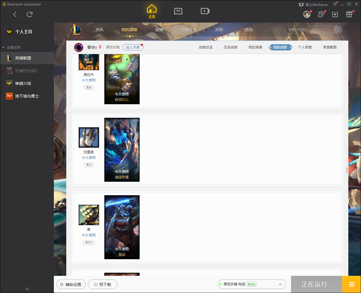
Task: Click the search magnifier button
Action: tap(337, 30)
